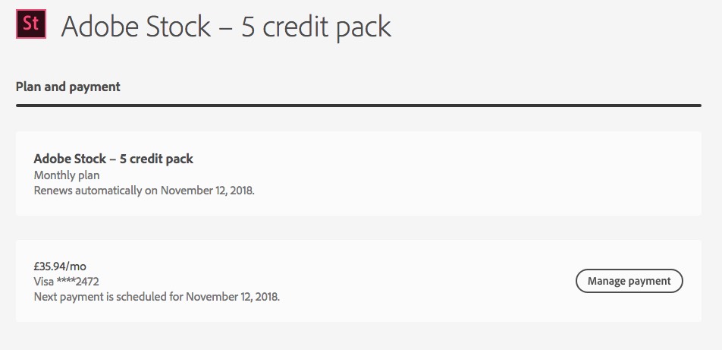Click the Renews automatically text line
Screen dimensions: 722x350
(x=144, y=191)
